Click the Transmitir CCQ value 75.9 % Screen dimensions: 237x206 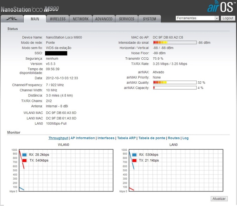[158, 58]
